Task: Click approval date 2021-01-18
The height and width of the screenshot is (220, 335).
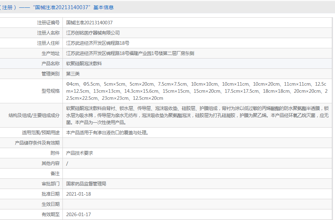Action: tap(78, 194)
